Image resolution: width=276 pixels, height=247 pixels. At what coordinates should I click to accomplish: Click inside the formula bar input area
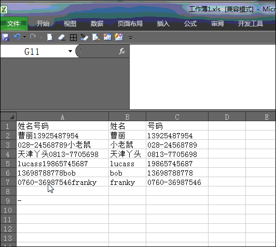[202, 77]
